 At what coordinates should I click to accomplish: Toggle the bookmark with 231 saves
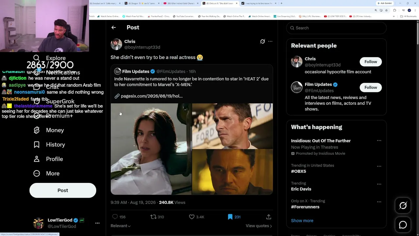[230, 217]
